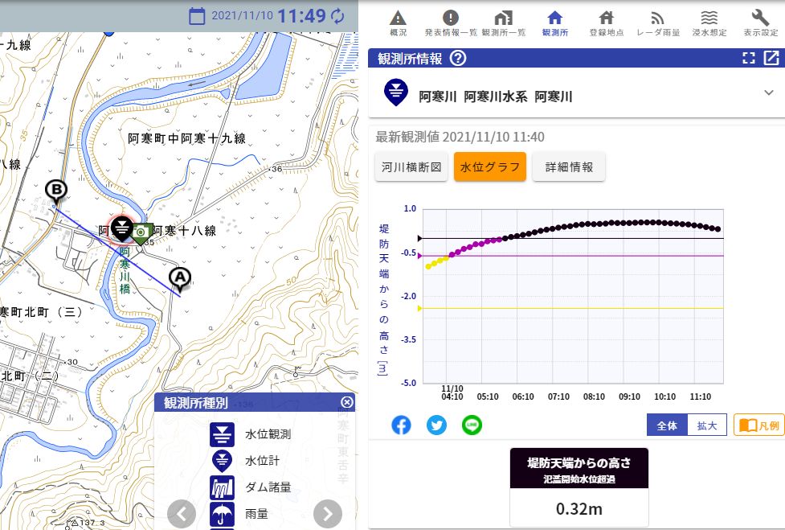This screenshot has width=785, height=530.
Task: Click map marker A
Action: pyautogui.click(x=180, y=280)
